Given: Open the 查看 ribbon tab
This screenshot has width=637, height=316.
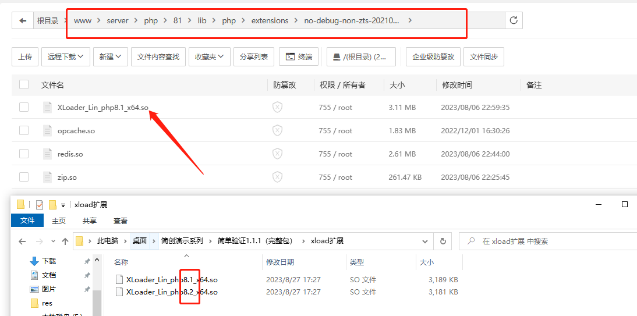Looking at the screenshot, I should point(121,221).
